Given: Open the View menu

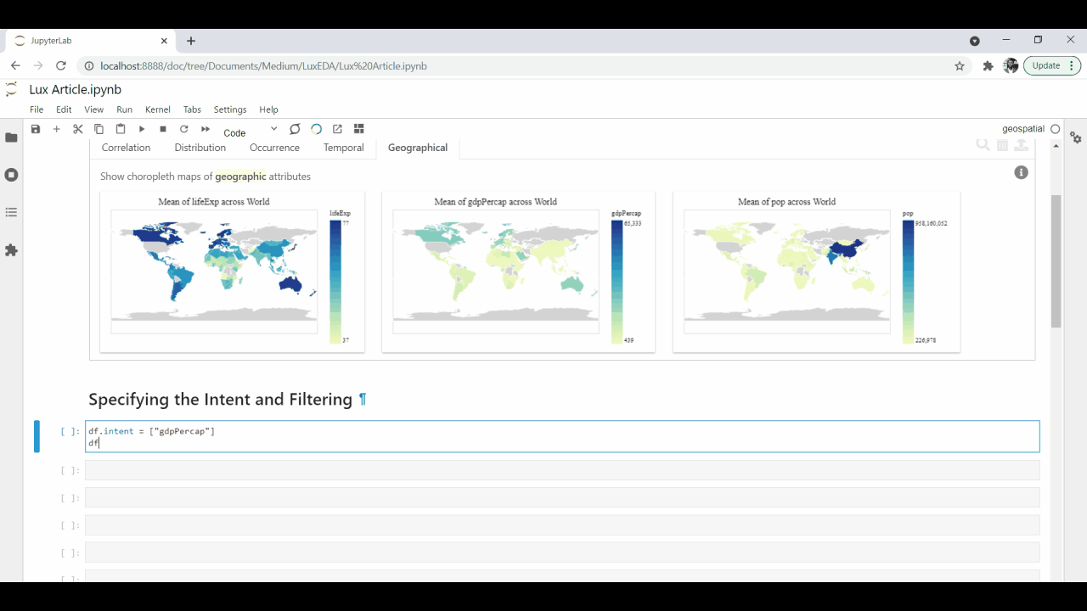Looking at the screenshot, I should click(94, 109).
